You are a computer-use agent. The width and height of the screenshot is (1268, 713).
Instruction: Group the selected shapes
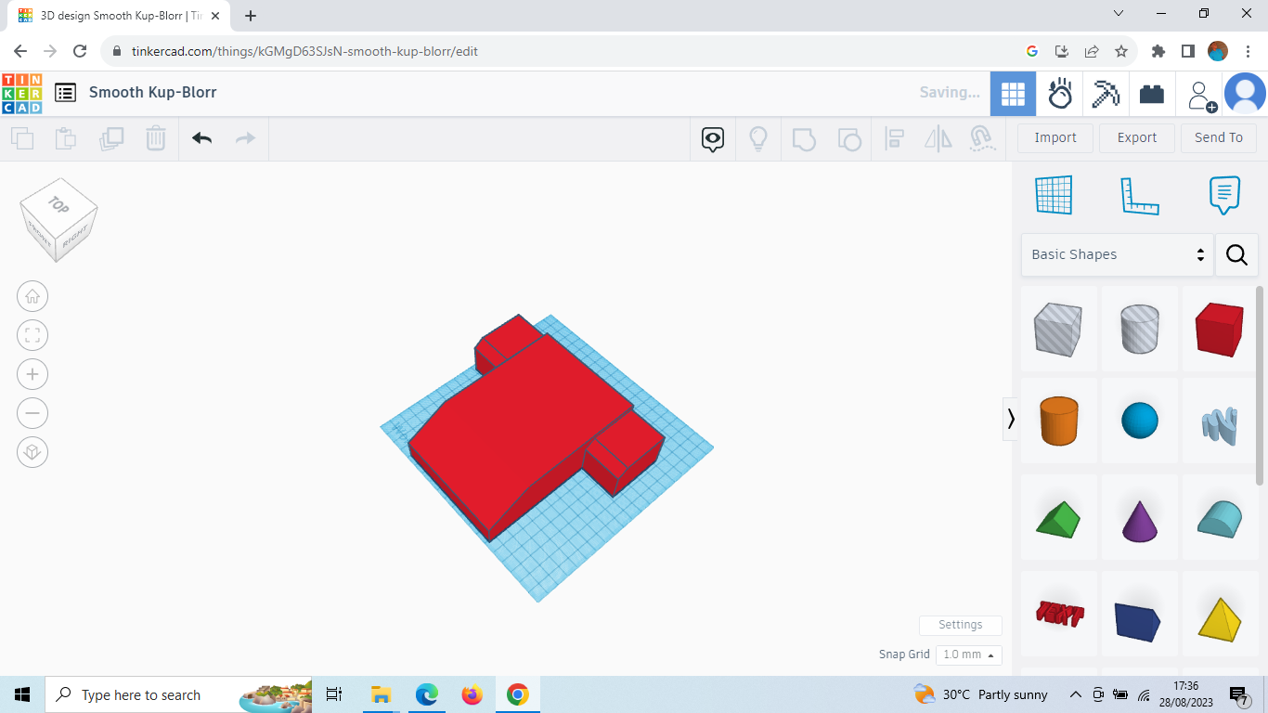[804, 137]
